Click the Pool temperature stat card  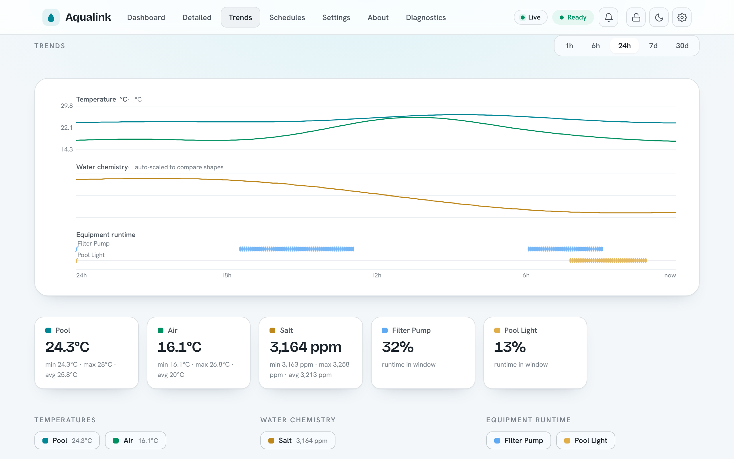pos(87,353)
